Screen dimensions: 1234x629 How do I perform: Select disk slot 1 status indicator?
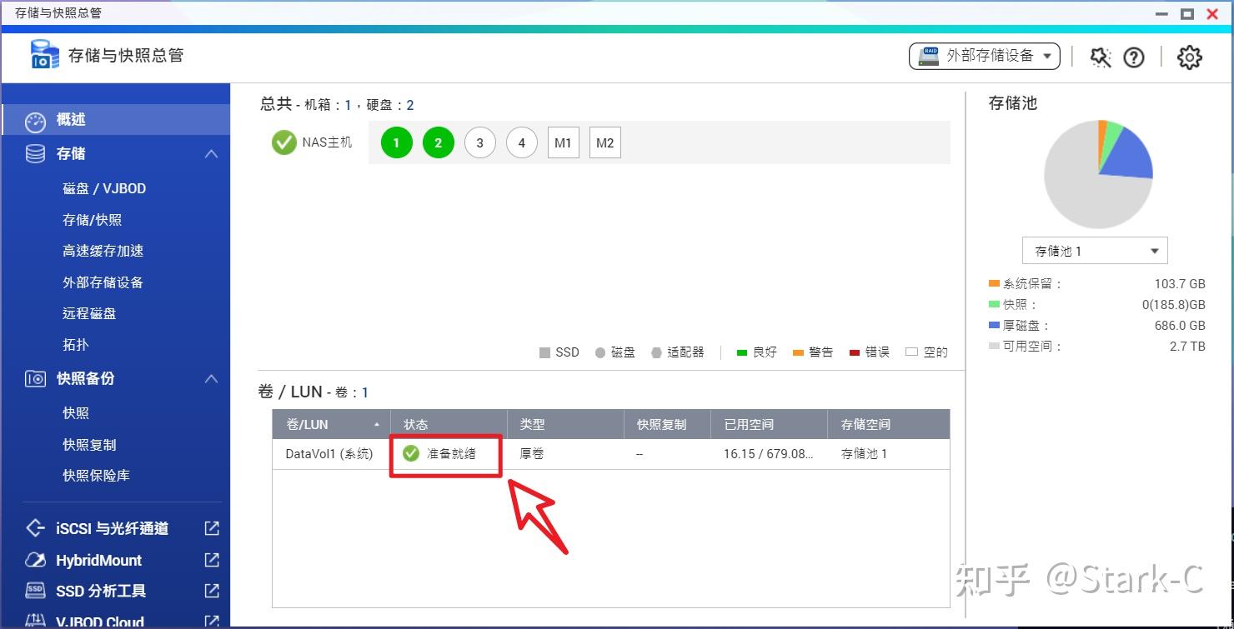click(396, 142)
